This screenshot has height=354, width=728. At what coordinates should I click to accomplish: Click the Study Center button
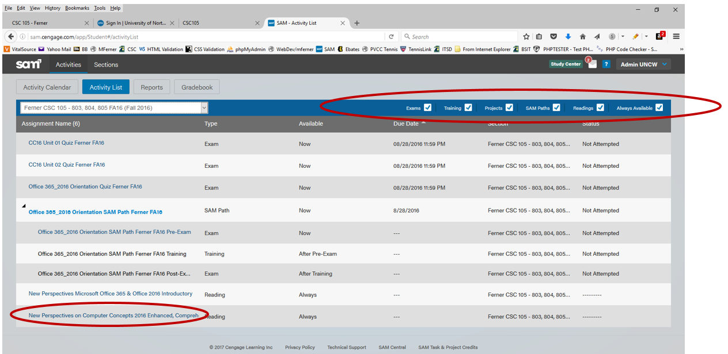pos(566,64)
